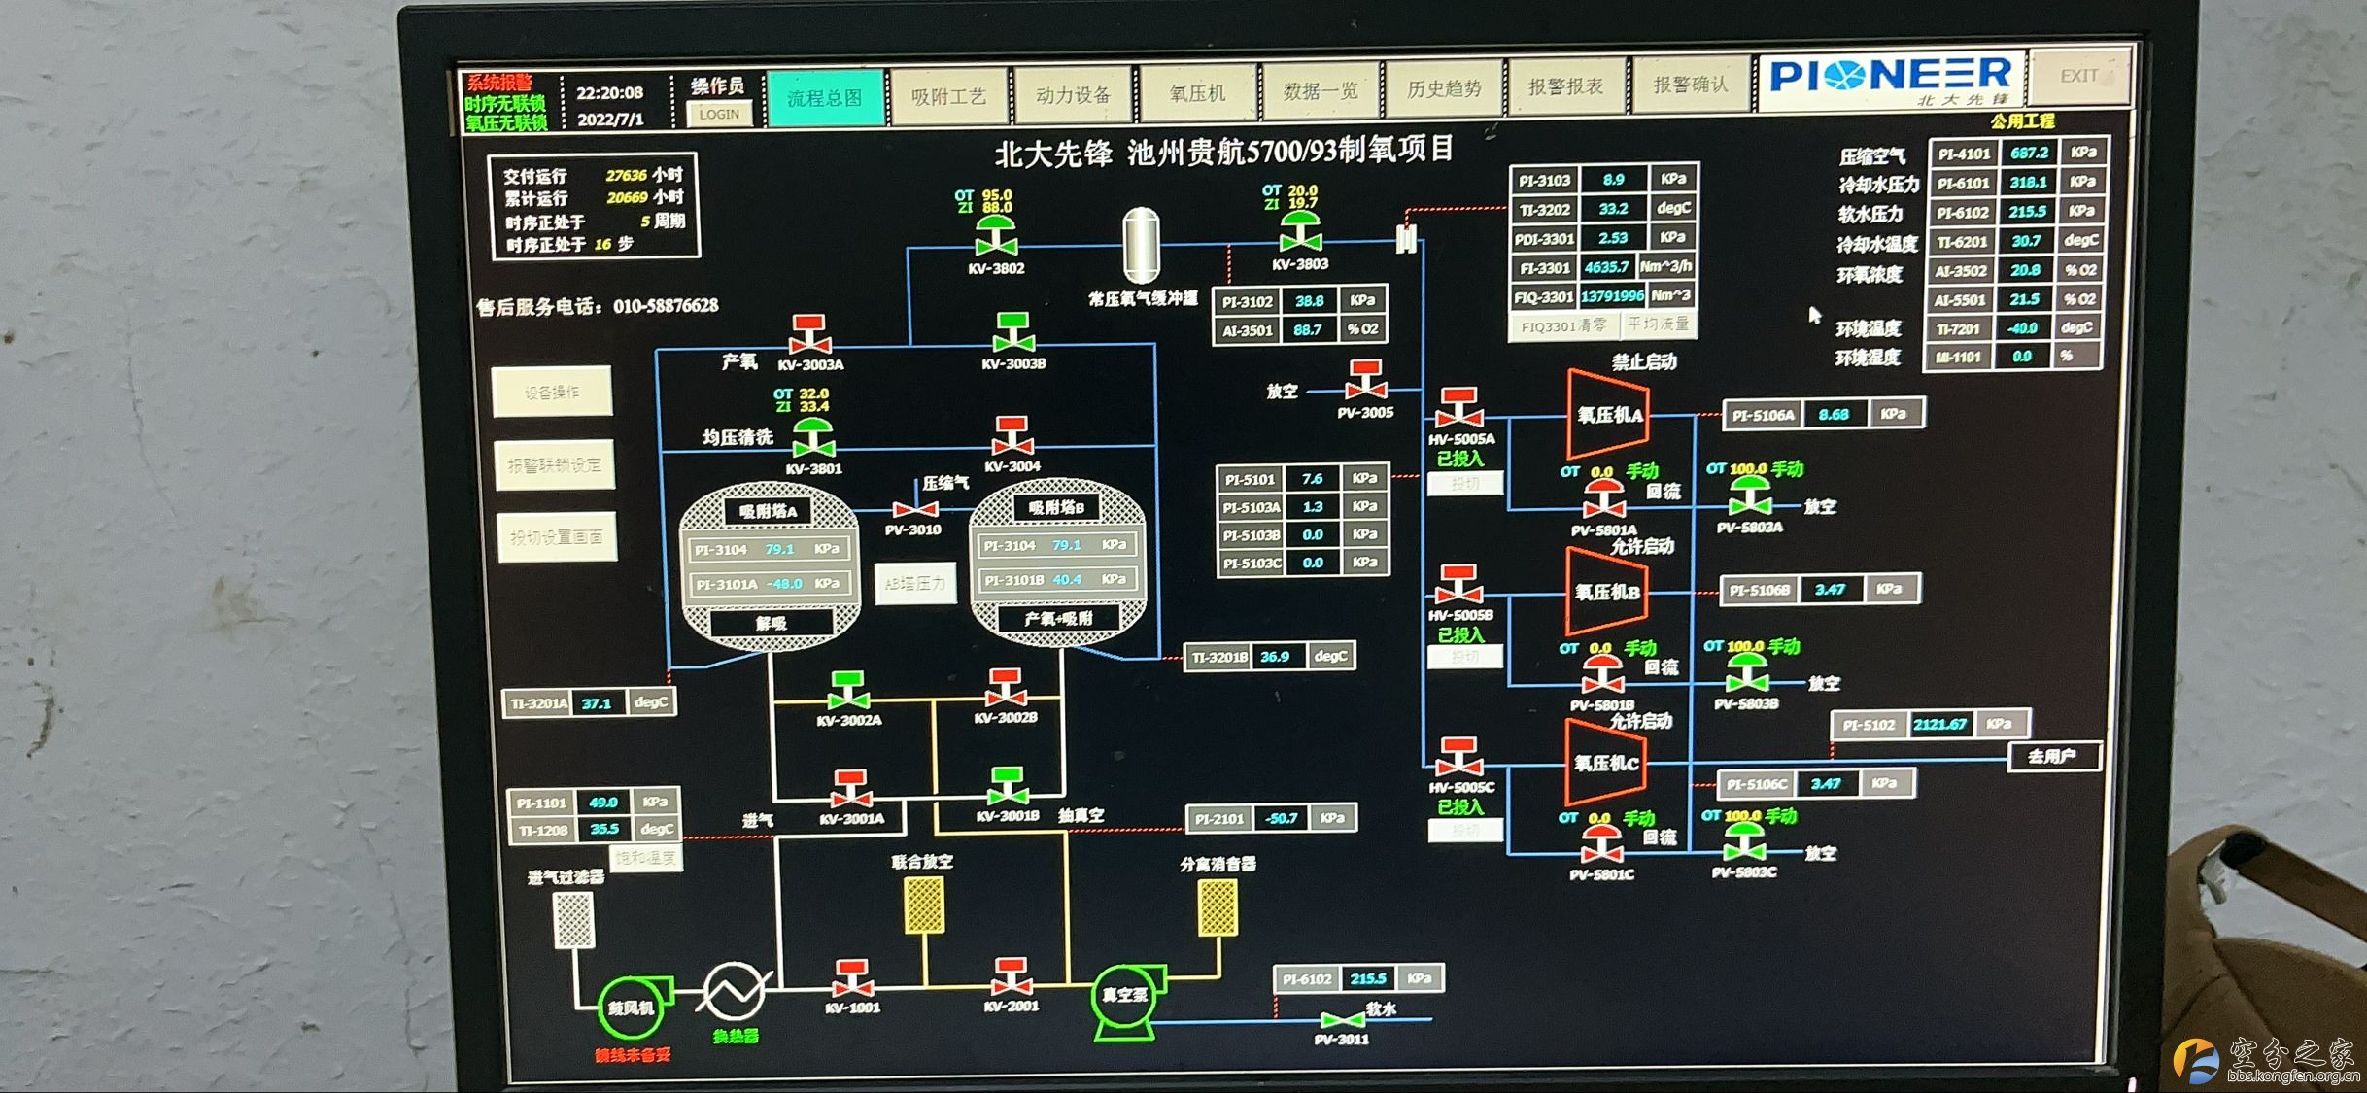This screenshot has width=2367, height=1093.
Task: Select red valve KV-3001A
Action: tap(850, 790)
